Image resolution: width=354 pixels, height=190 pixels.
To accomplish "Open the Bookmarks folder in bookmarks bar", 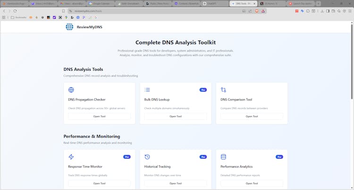I will (x=18, y=17).
